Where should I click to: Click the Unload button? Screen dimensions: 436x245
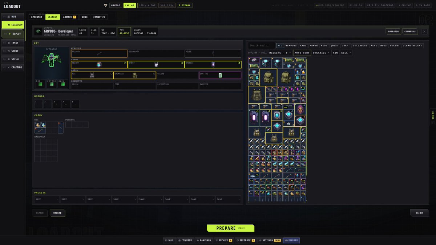[57, 213]
